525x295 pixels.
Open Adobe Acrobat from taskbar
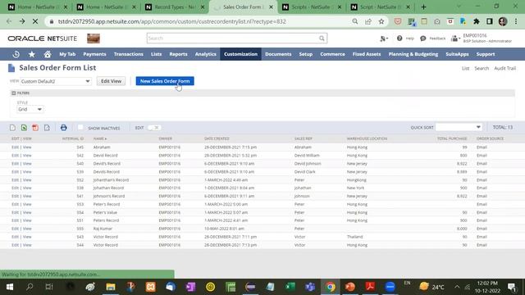tap(370, 287)
